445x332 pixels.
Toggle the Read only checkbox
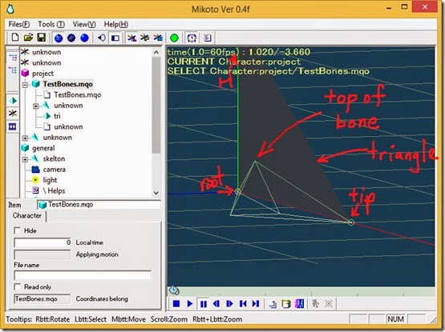17,286
